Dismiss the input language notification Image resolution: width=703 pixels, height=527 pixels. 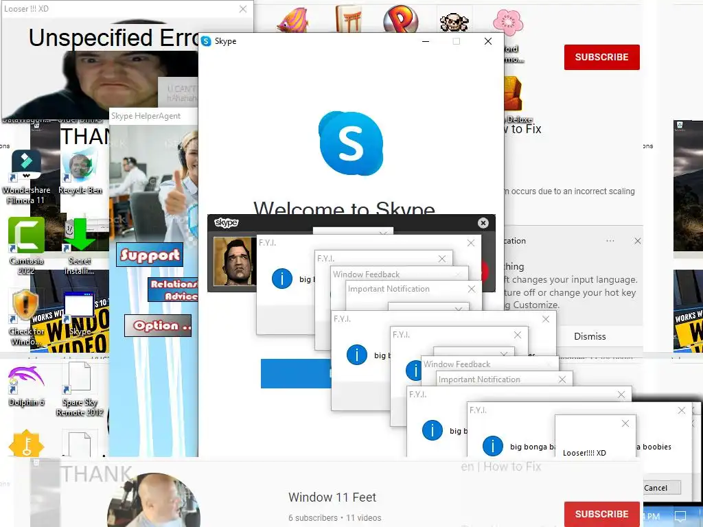pos(590,336)
